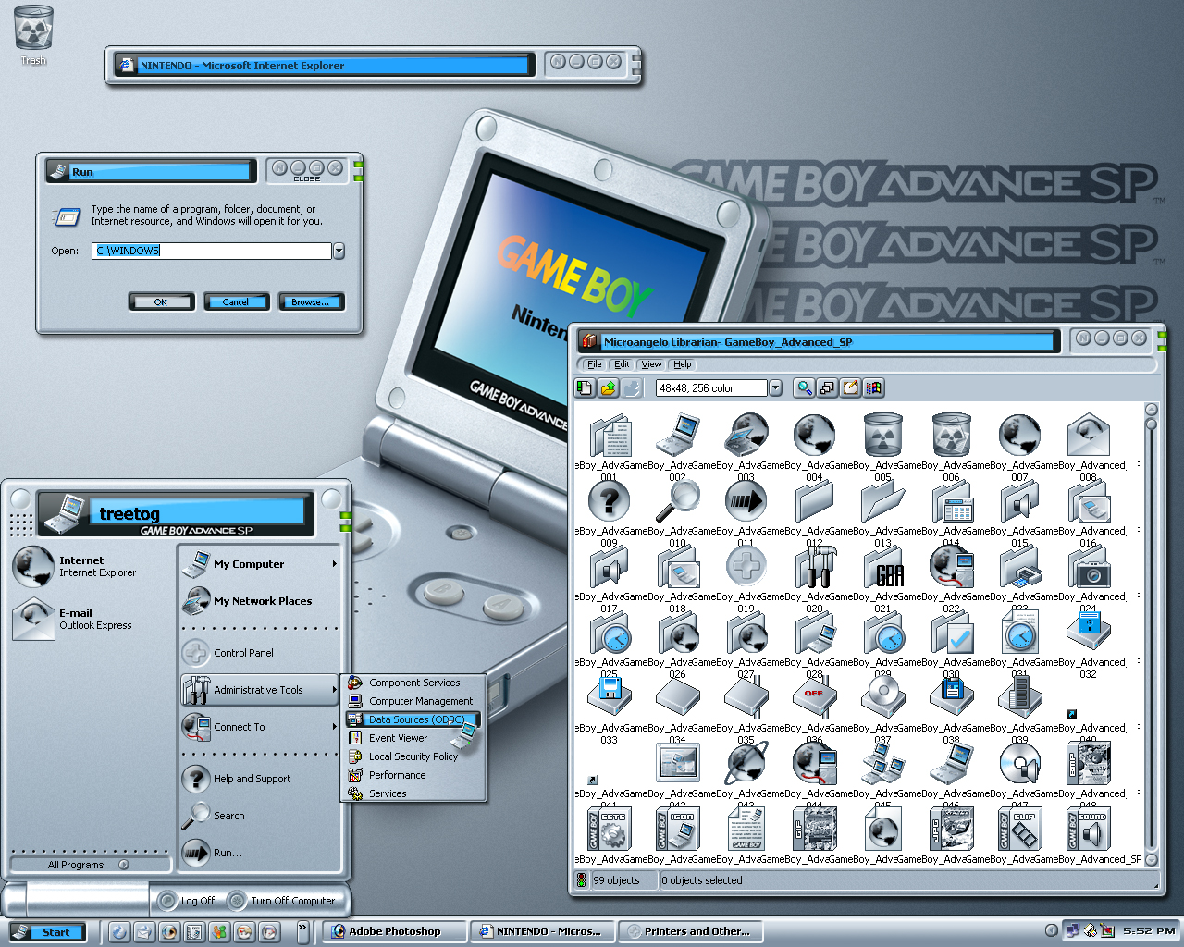Image resolution: width=1184 pixels, height=947 pixels.
Task: Expand the Open field dropdown in Run dialog
Action: point(339,251)
